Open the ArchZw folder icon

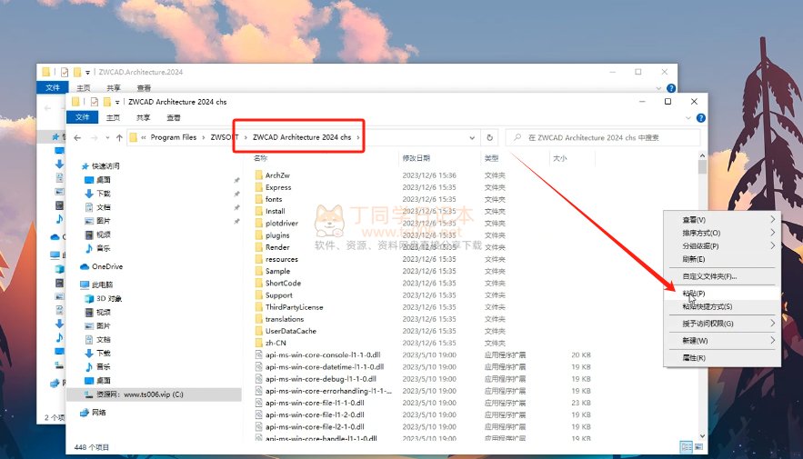(258, 175)
